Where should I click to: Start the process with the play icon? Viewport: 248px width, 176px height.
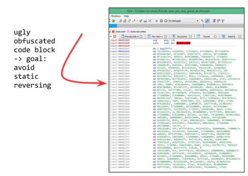tap(157, 21)
